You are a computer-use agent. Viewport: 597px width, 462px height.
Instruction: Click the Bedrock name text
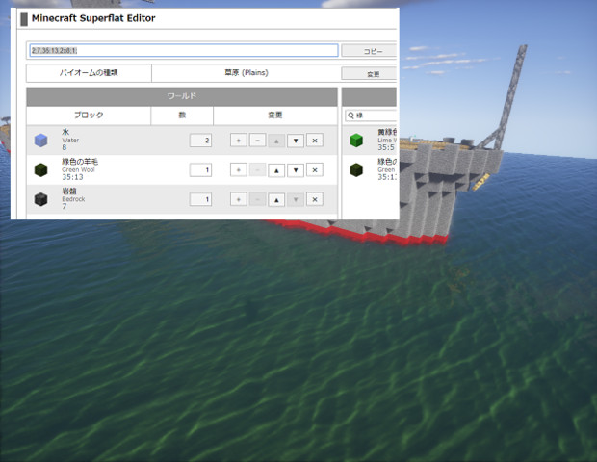[x=73, y=199]
